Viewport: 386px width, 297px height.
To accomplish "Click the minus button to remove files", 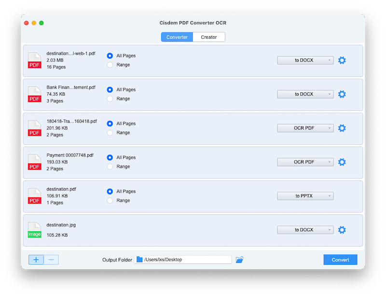I will (x=50, y=259).
